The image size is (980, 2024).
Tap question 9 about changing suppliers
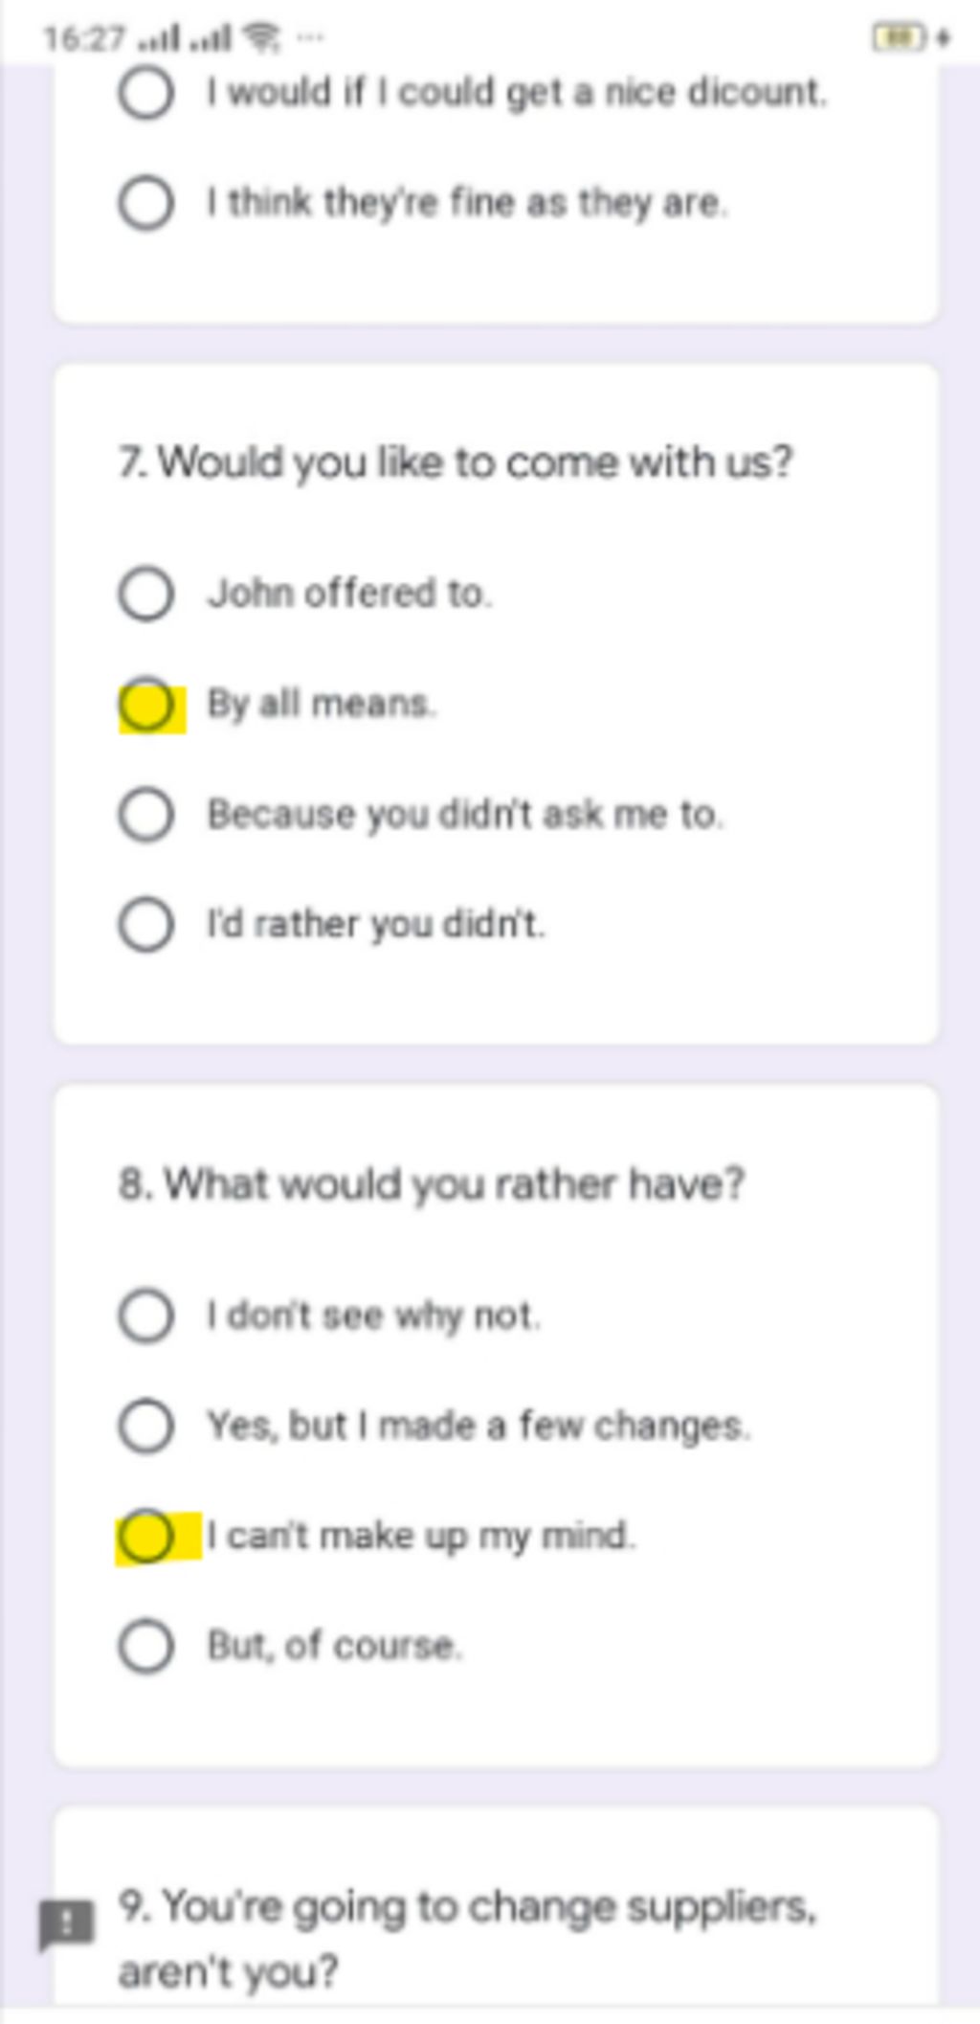tap(467, 1940)
